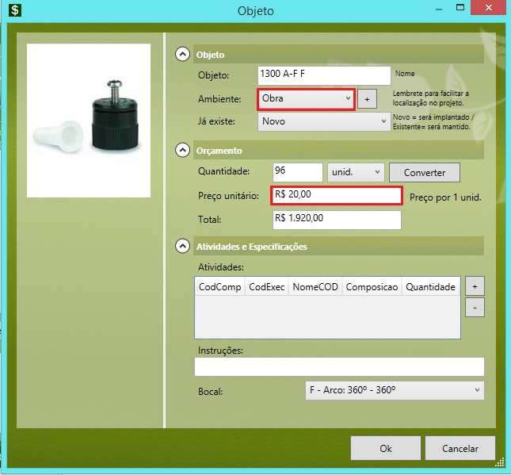
Task: Click the Instruções text field
Action: (x=338, y=366)
